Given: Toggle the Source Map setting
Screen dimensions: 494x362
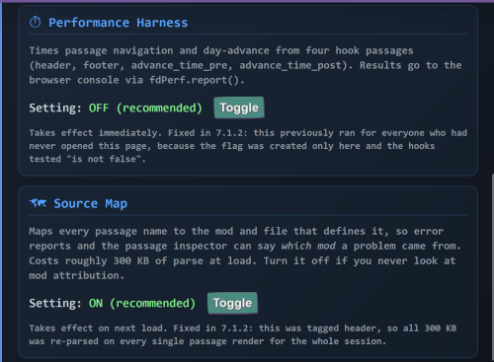Looking at the screenshot, I should pyautogui.click(x=232, y=303).
